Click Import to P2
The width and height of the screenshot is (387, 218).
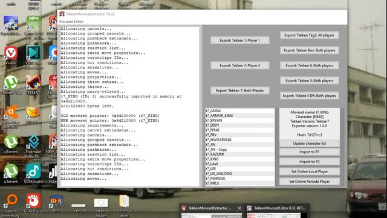pyautogui.click(x=310, y=162)
